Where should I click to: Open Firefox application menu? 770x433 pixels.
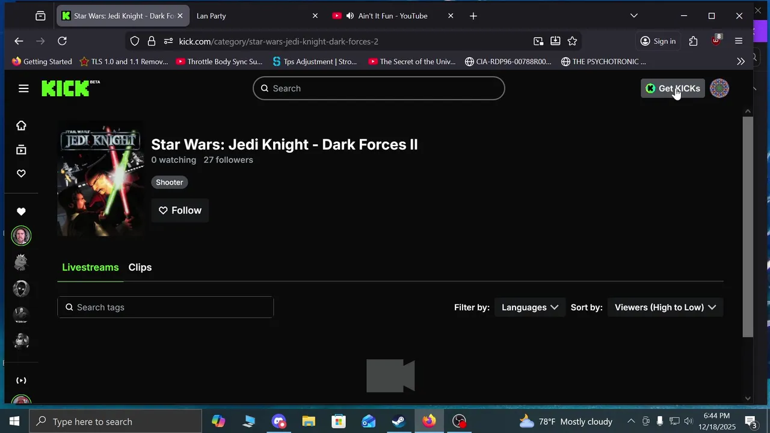[x=739, y=41]
